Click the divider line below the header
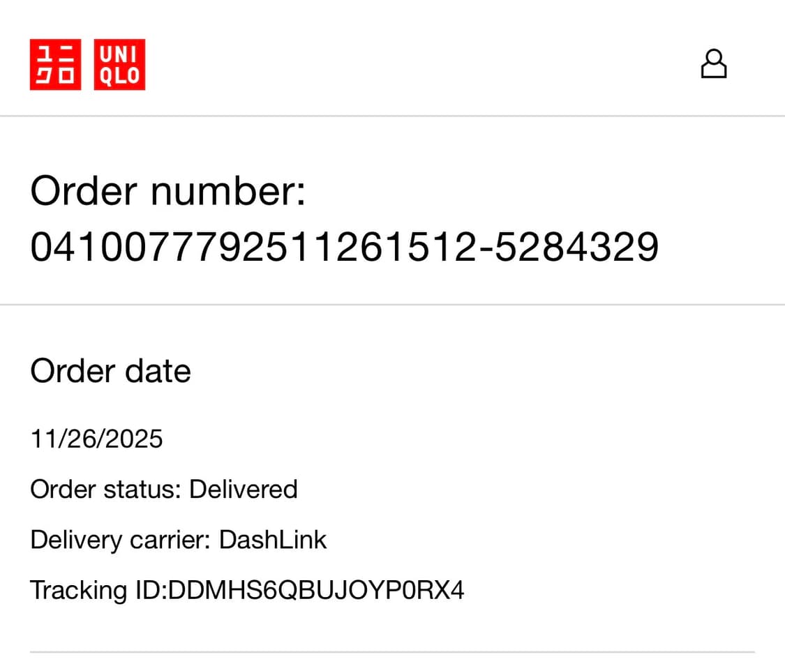The image size is (785, 666). coord(392,116)
